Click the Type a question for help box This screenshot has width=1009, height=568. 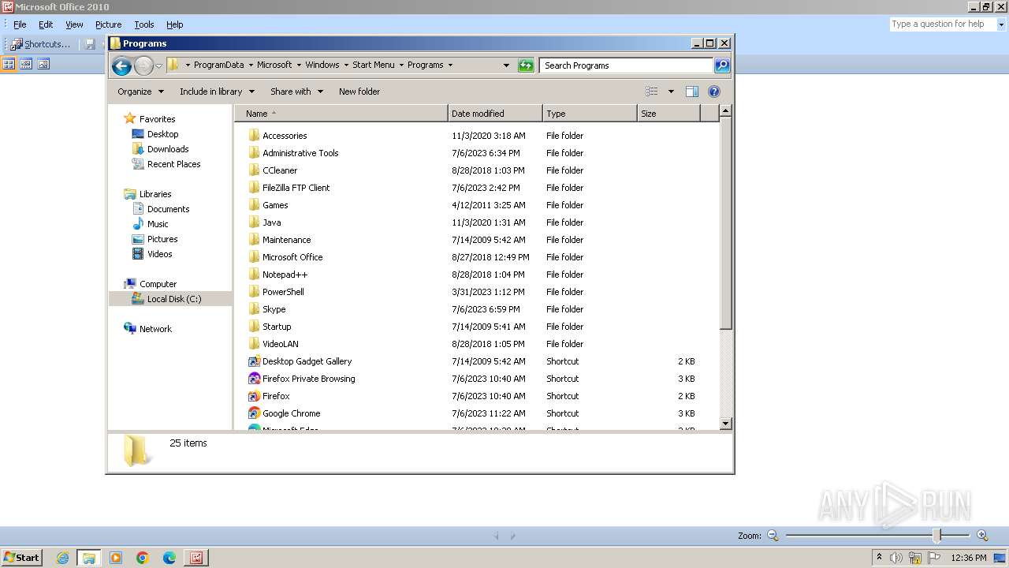point(943,24)
